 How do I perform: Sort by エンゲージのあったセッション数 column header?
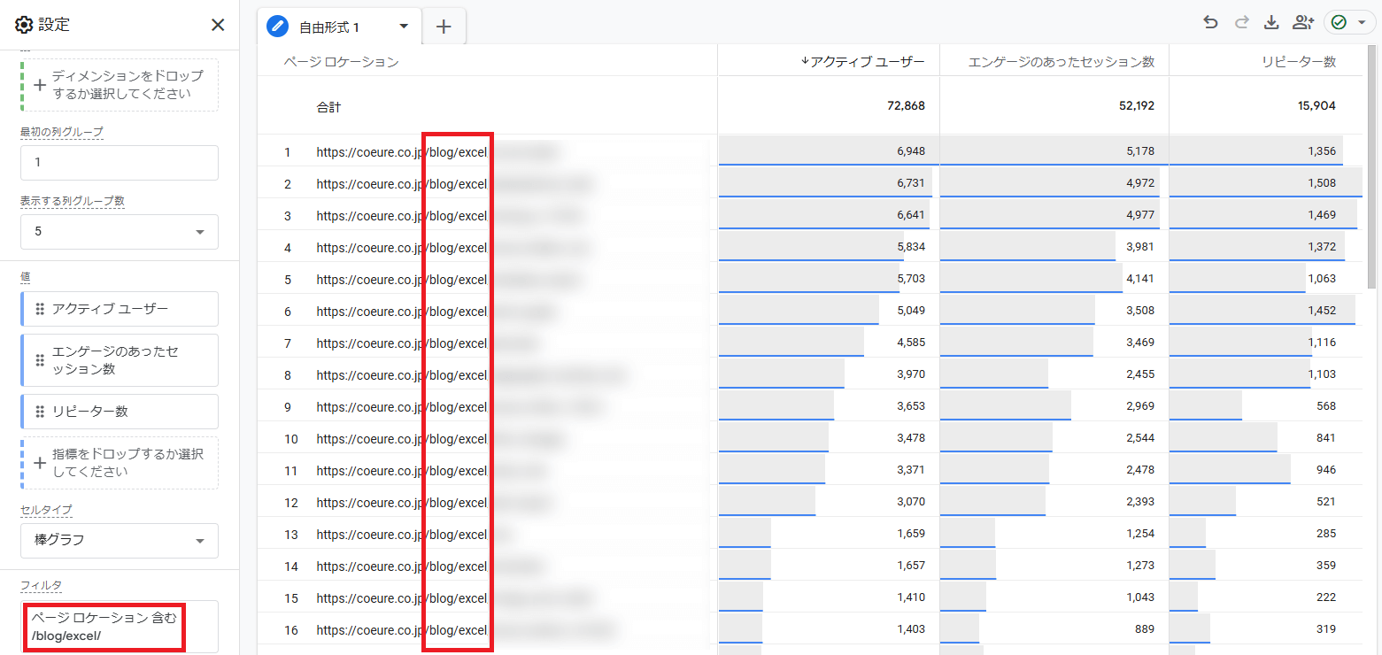point(1061,61)
